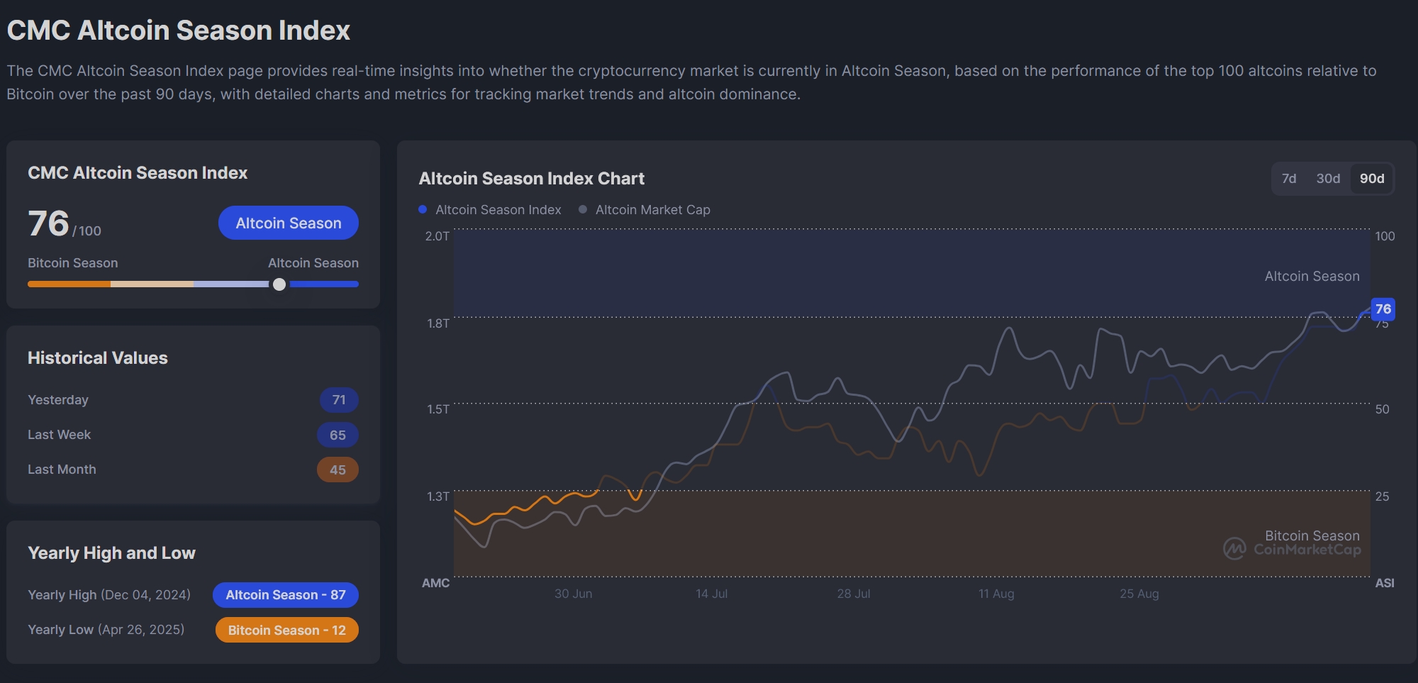The image size is (1418, 683).
Task: Click the Last Month value badge 45
Action: coord(337,470)
